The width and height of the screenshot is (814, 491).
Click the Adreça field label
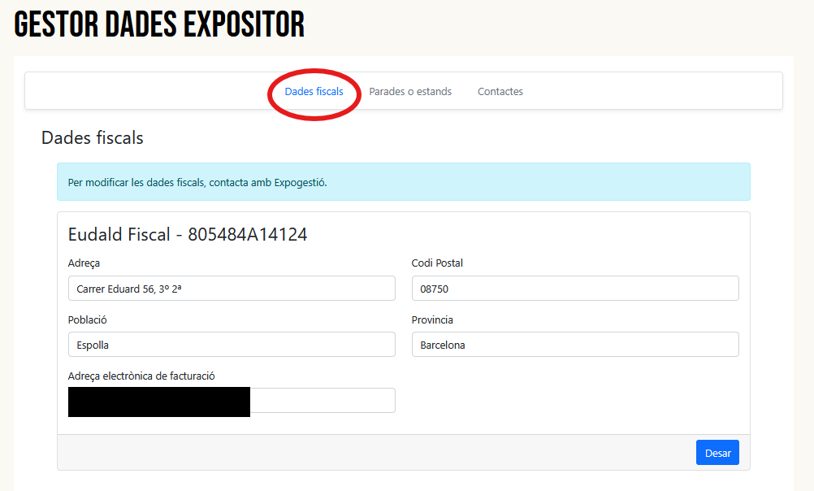coord(84,263)
